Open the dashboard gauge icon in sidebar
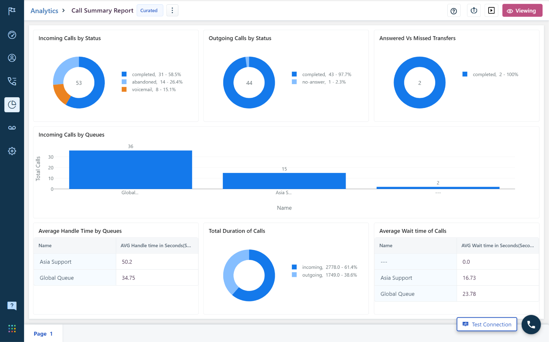This screenshot has height=342, width=549. (x=12, y=35)
